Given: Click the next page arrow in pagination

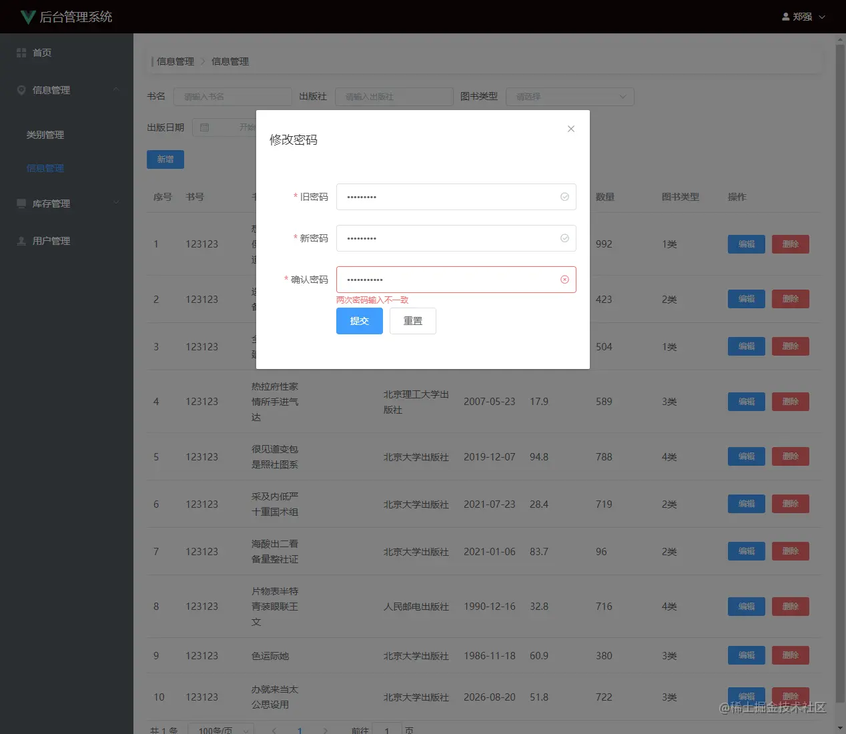Looking at the screenshot, I should pos(325,731).
